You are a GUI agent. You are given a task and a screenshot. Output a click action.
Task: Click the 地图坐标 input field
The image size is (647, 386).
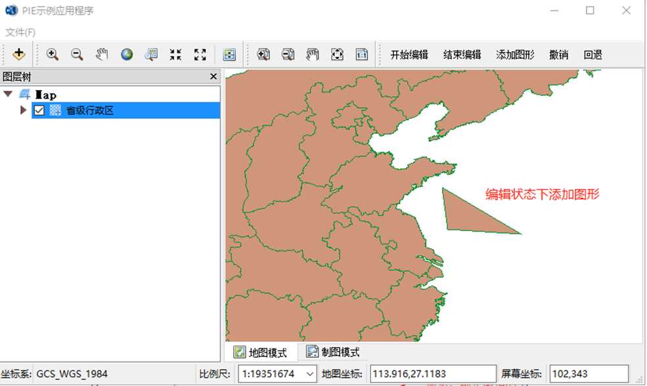click(x=433, y=374)
